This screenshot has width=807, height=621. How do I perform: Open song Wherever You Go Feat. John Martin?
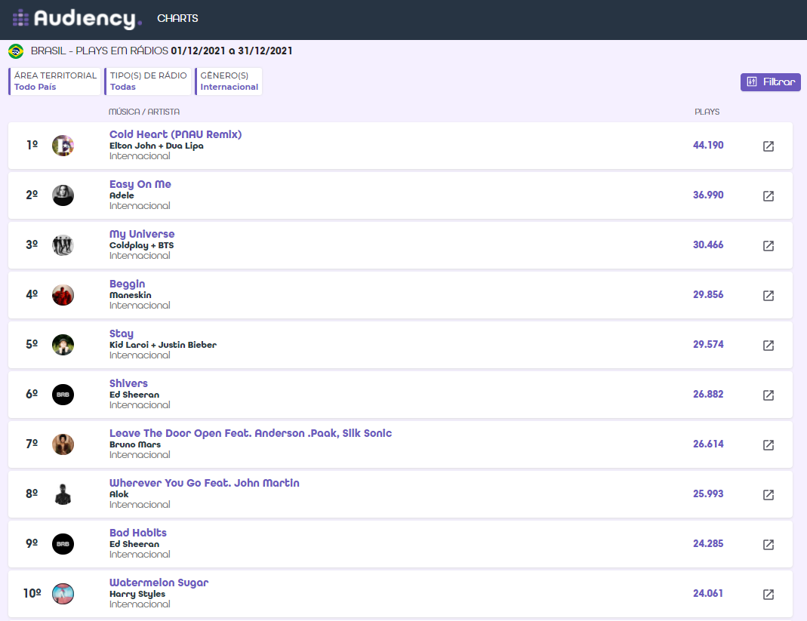click(205, 483)
